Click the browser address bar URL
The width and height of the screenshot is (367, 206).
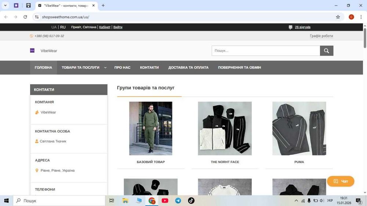point(66,17)
